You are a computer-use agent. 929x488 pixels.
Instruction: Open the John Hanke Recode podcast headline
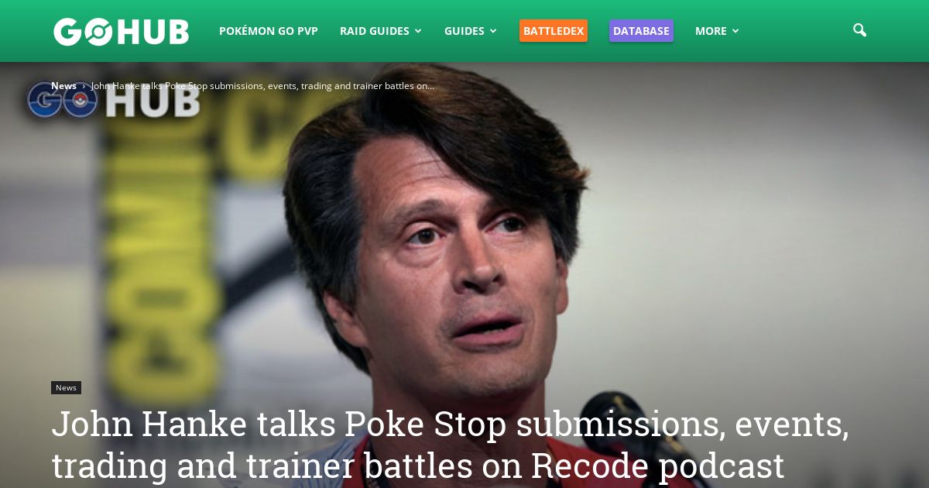451,445
